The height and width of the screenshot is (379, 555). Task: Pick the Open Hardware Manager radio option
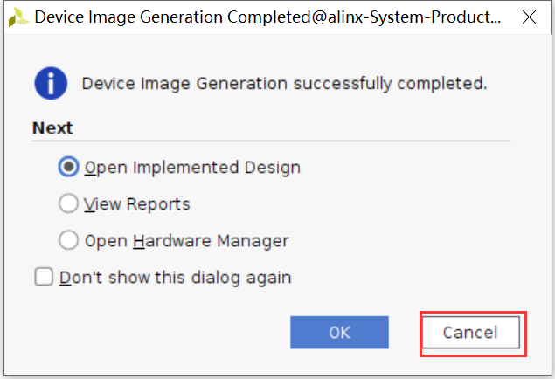[x=68, y=240]
